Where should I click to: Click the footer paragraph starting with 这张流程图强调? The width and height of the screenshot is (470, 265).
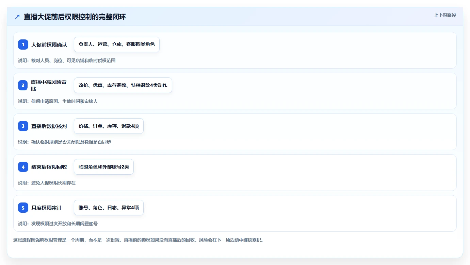tap(139, 240)
